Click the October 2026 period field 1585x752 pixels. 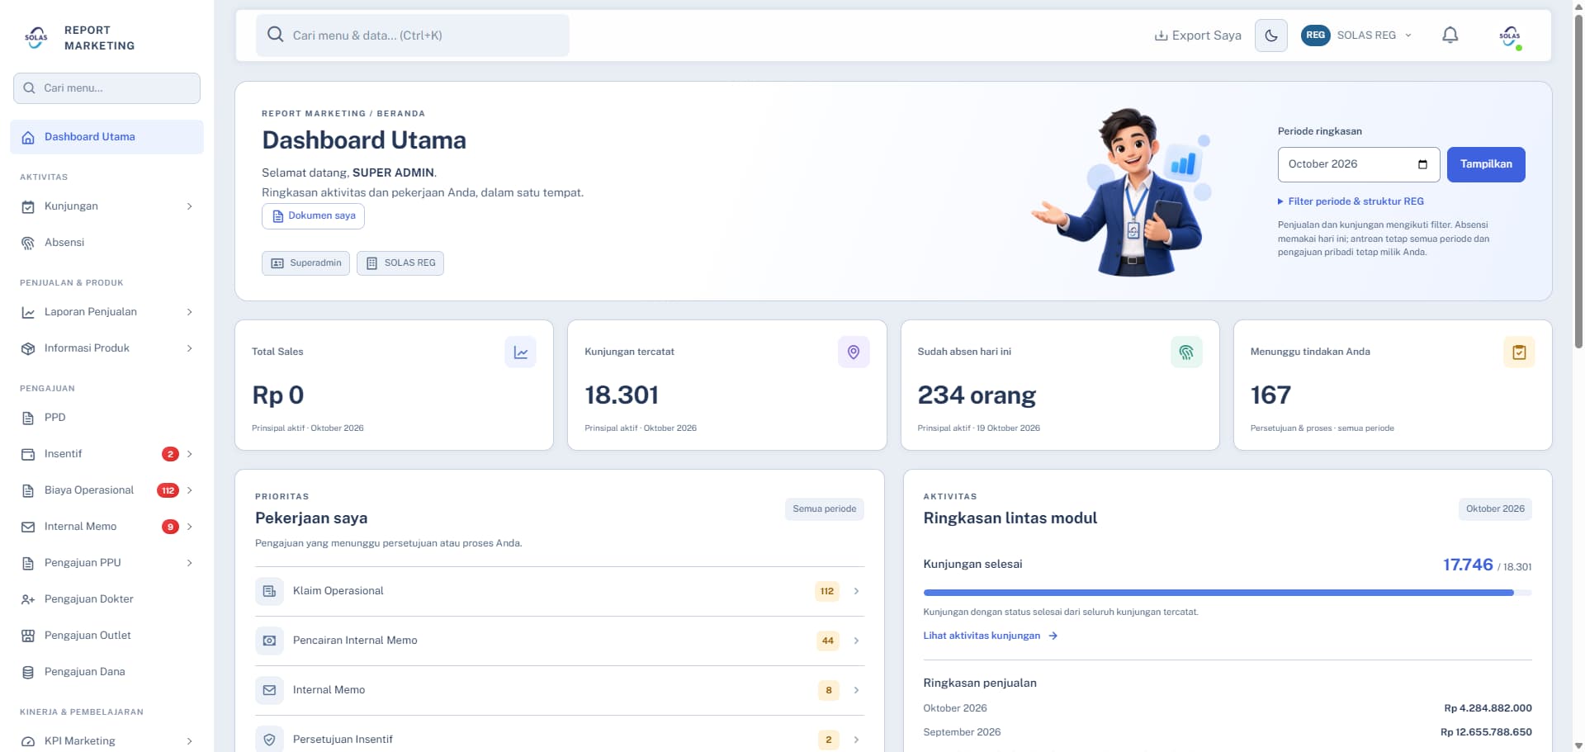coord(1359,164)
